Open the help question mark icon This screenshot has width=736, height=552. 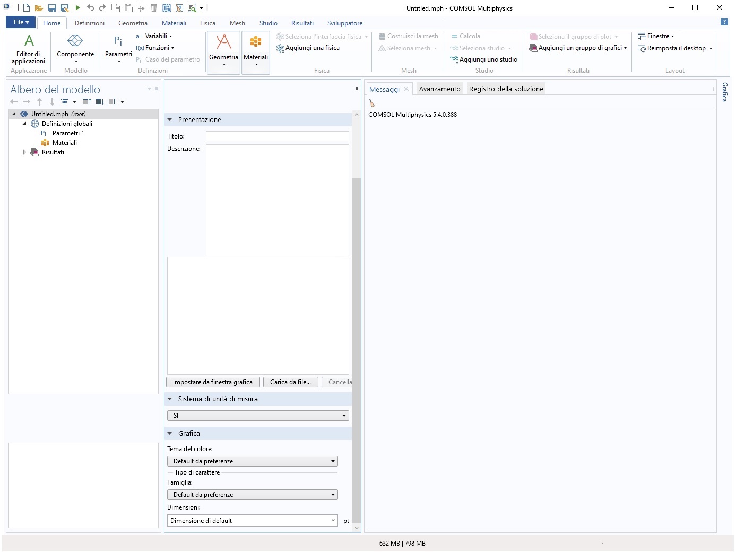coord(724,22)
